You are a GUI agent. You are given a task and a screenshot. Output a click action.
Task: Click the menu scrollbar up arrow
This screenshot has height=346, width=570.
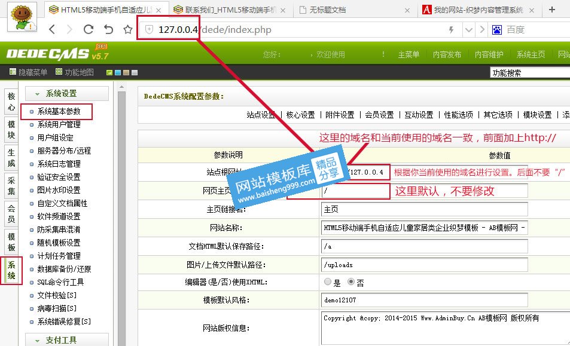click(x=122, y=87)
